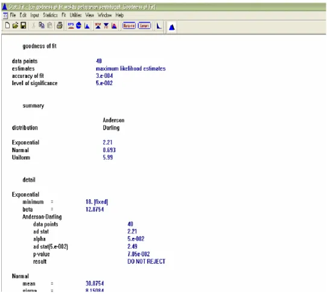
Task: Open the fit Setup icon
Action: coord(98,26)
